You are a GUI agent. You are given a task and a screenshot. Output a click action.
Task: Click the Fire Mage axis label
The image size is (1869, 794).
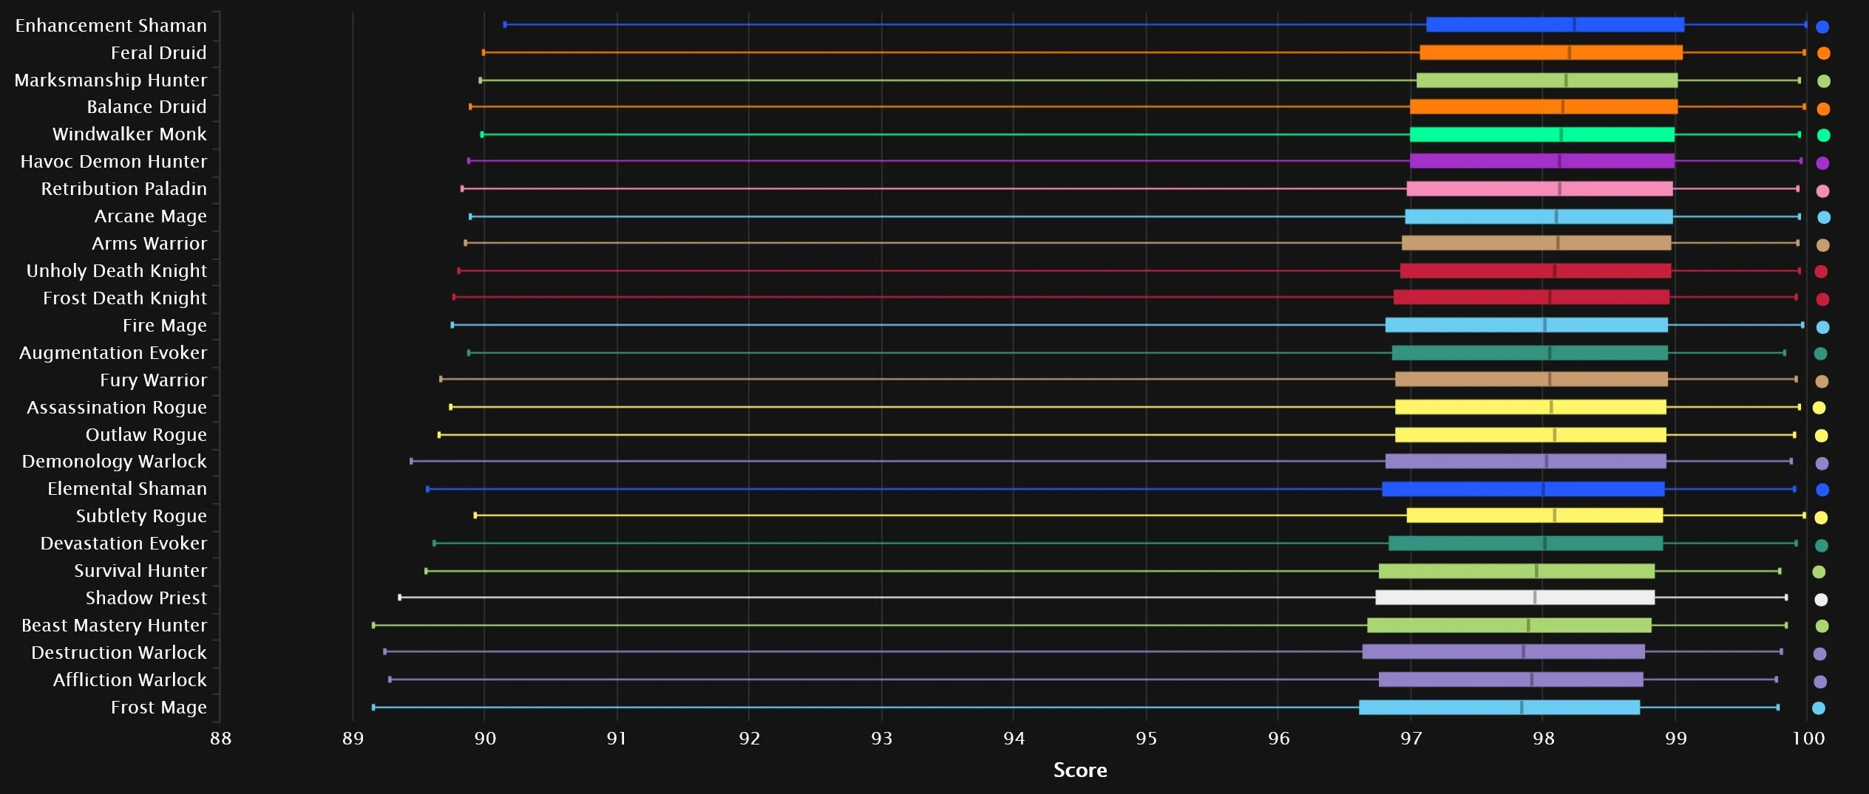(165, 326)
